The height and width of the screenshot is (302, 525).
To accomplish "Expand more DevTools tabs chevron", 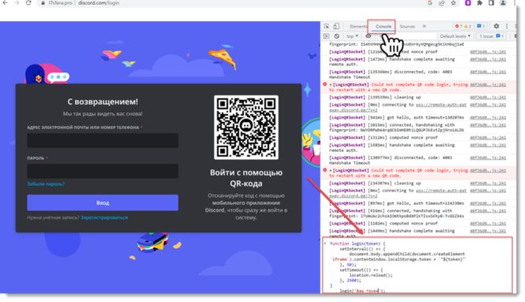I will click(424, 26).
